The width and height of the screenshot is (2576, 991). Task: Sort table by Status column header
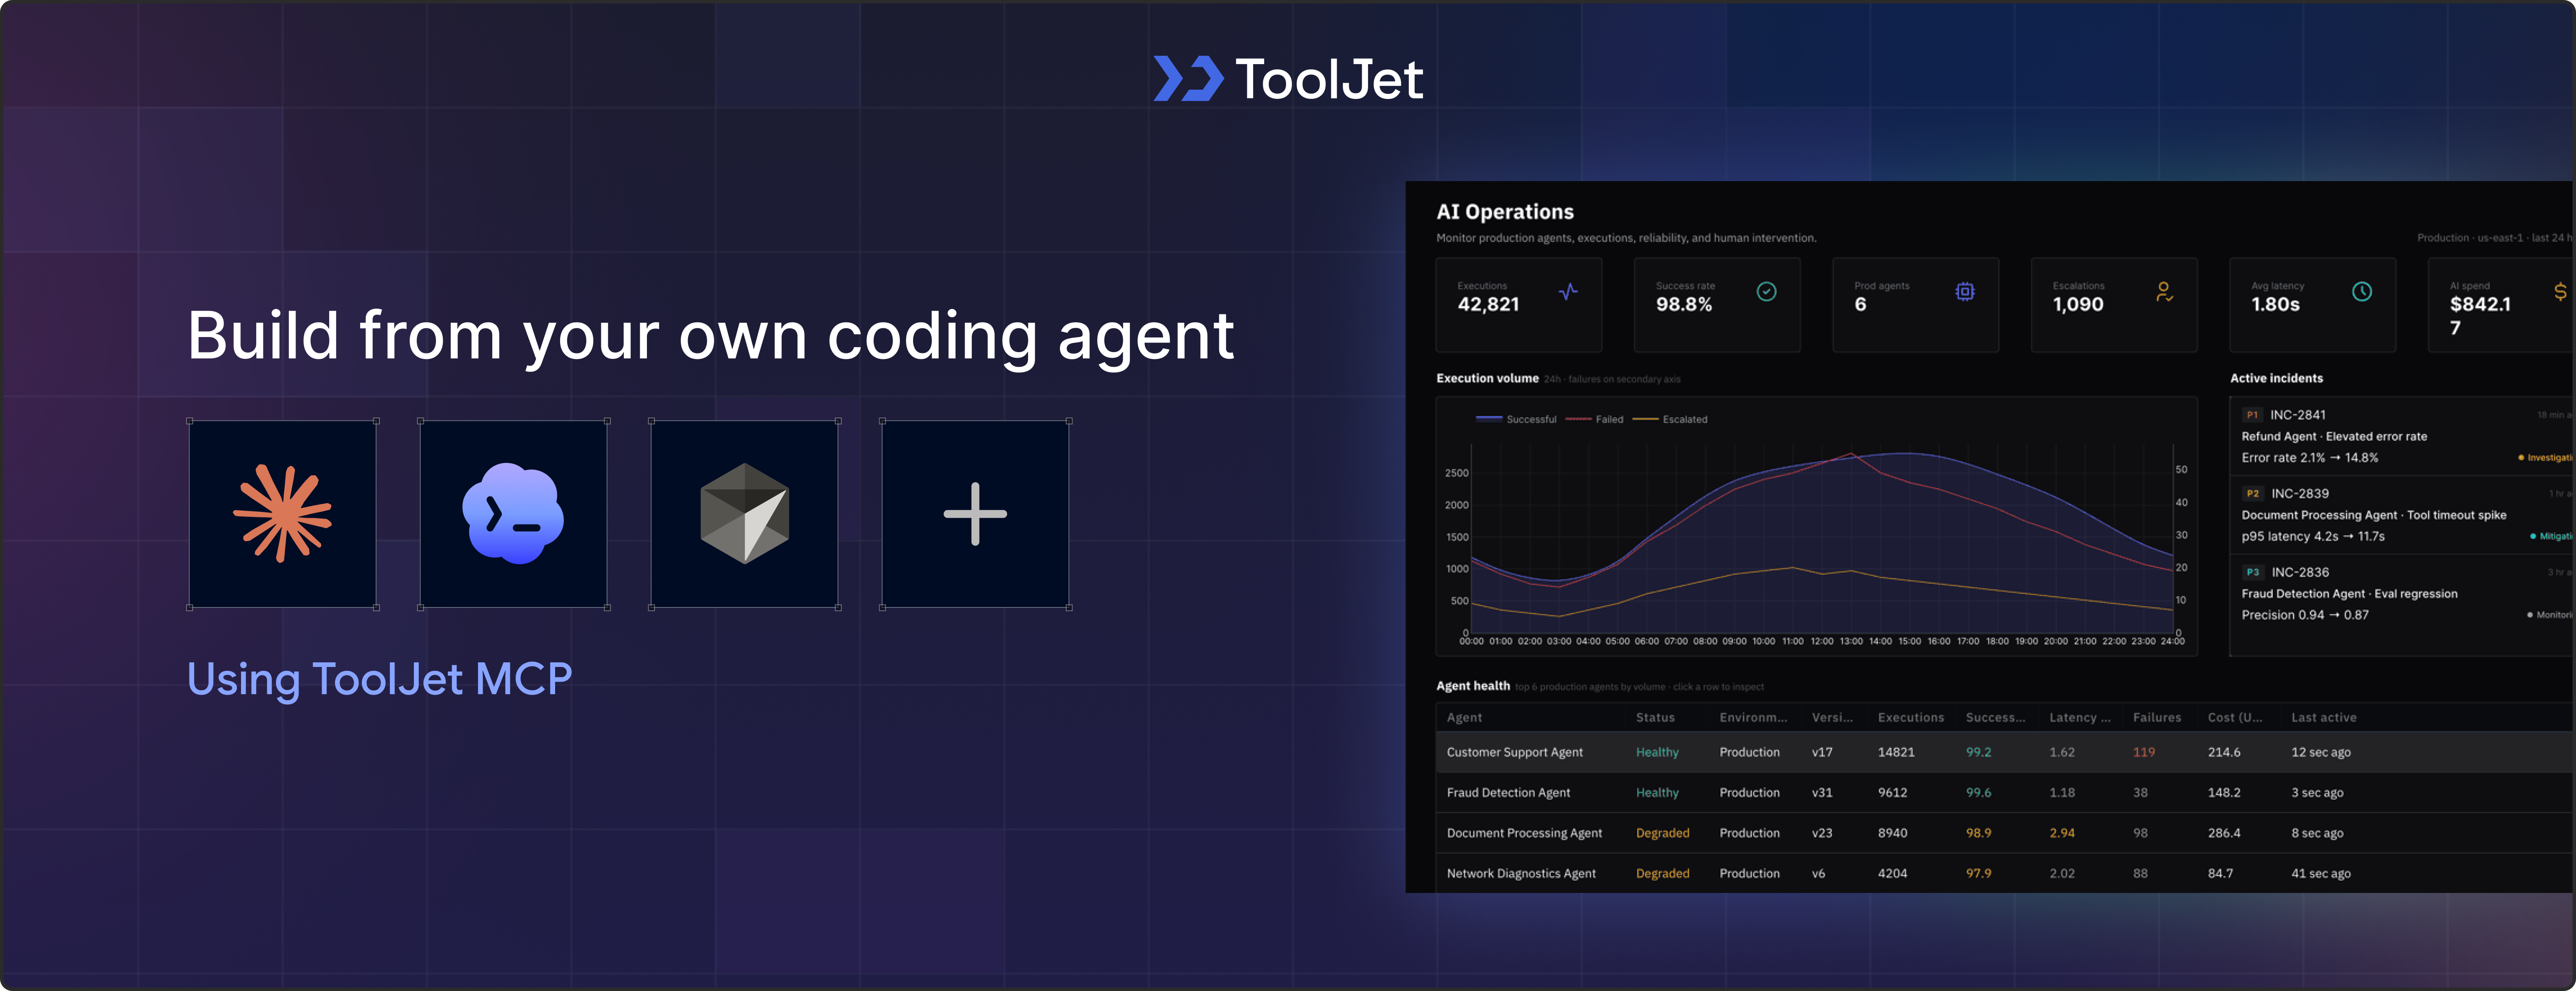(1655, 717)
